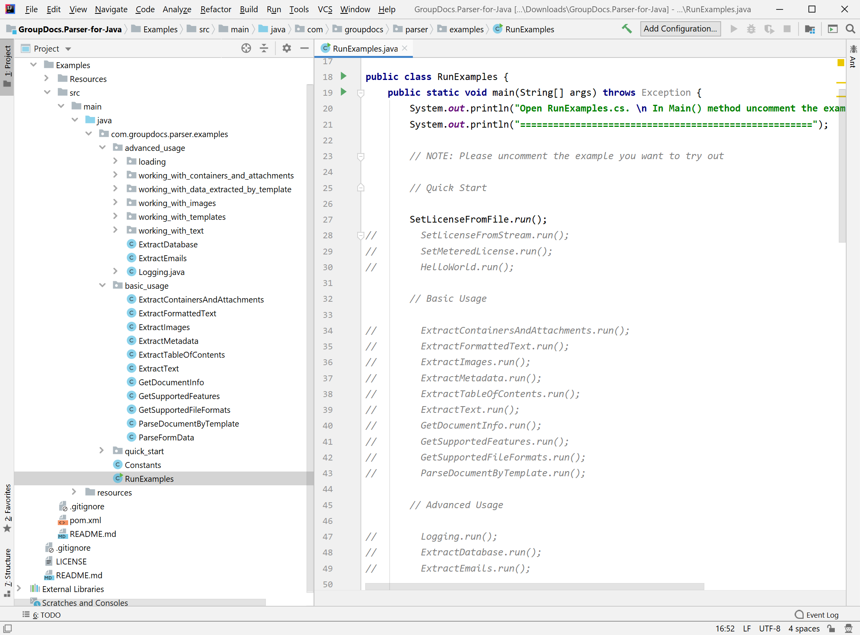Viewport: 860px width, 635px height.
Task: Collapse the basic_usage folder
Action: pos(102,285)
